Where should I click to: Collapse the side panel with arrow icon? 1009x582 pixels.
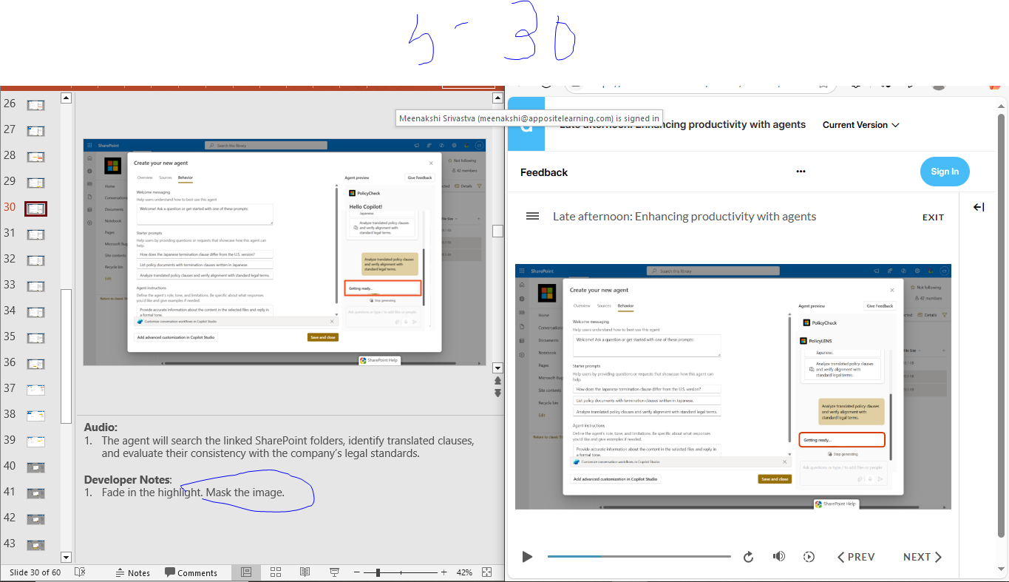click(979, 207)
